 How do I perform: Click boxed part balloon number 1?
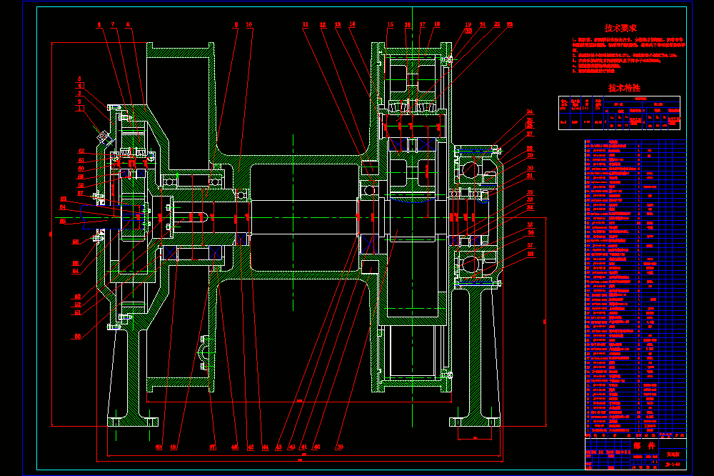coord(80,109)
